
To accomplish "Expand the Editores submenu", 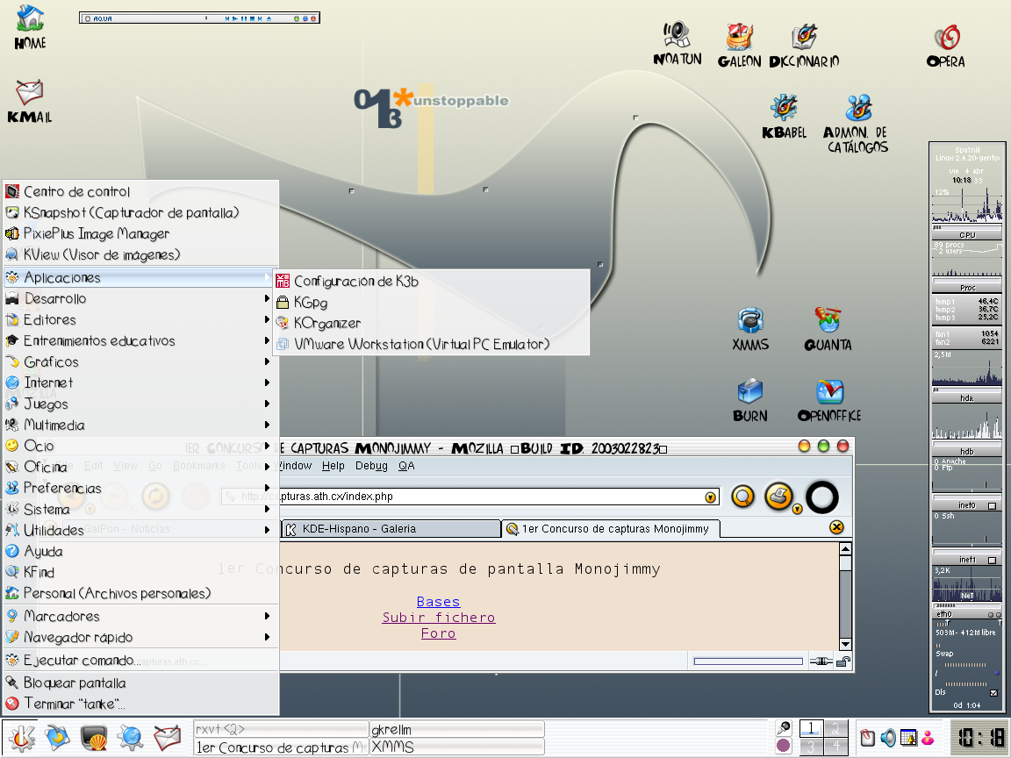I will [140, 319].
